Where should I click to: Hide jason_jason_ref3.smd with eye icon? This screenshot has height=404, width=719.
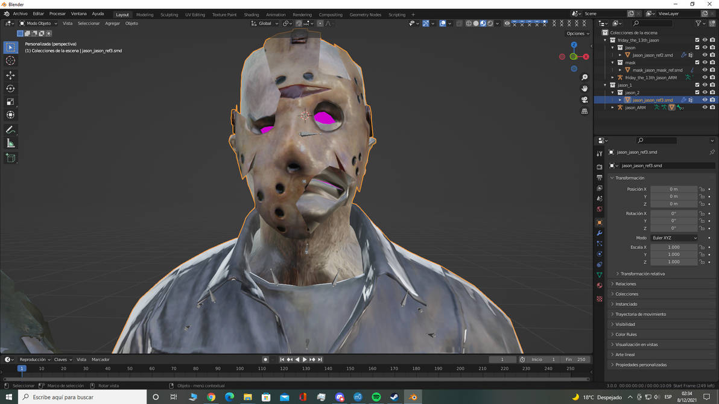[x=705, y=100]
